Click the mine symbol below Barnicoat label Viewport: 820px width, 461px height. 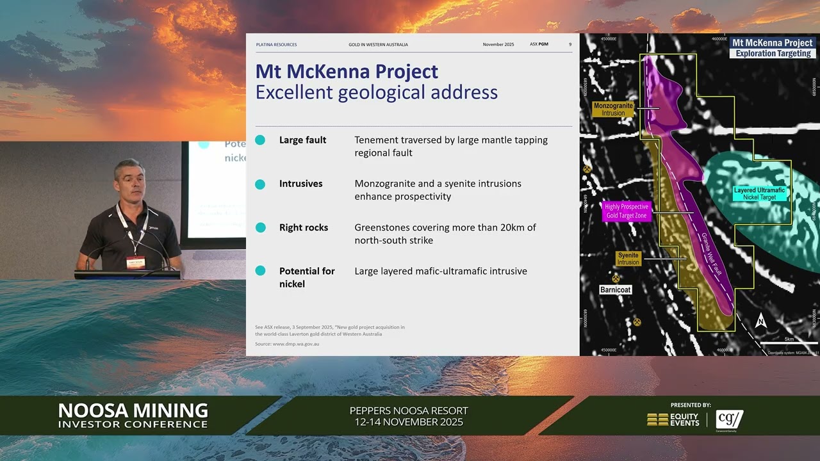pos(637,322)
